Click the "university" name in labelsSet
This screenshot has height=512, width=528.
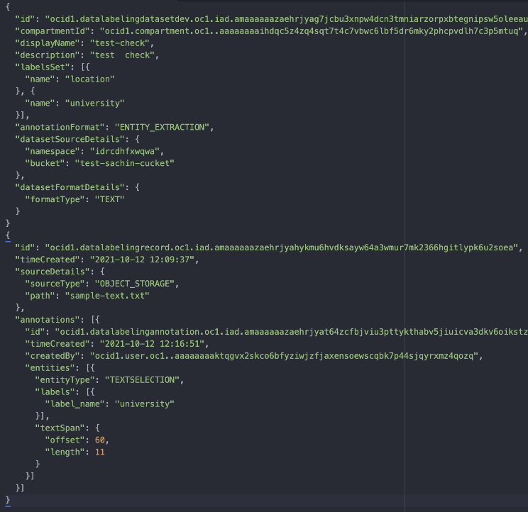(94, 104)
